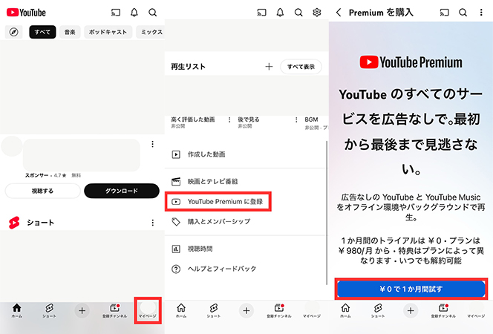
Task: Tap マイページ in the middle screen's bottom bar
Action: tap(312, 311)
